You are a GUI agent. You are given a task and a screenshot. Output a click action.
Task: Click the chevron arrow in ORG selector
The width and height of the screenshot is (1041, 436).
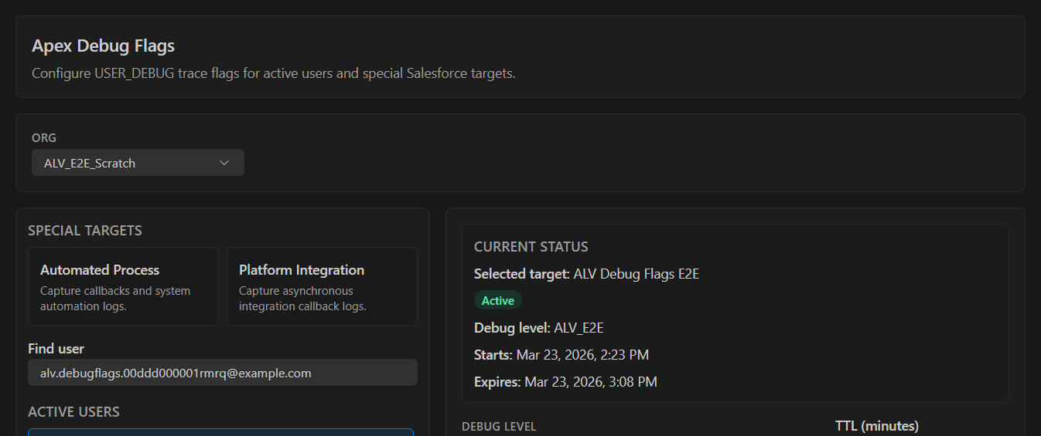[x=224, y=163]
